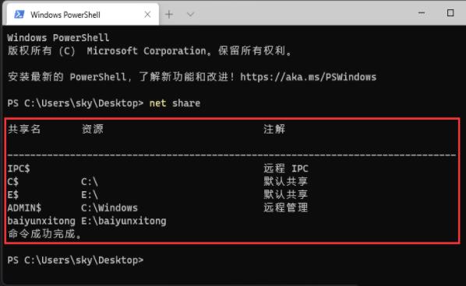Click the baiyunxitong share name
This screenshot has width=466, height=286.
(x=41, y=221)
